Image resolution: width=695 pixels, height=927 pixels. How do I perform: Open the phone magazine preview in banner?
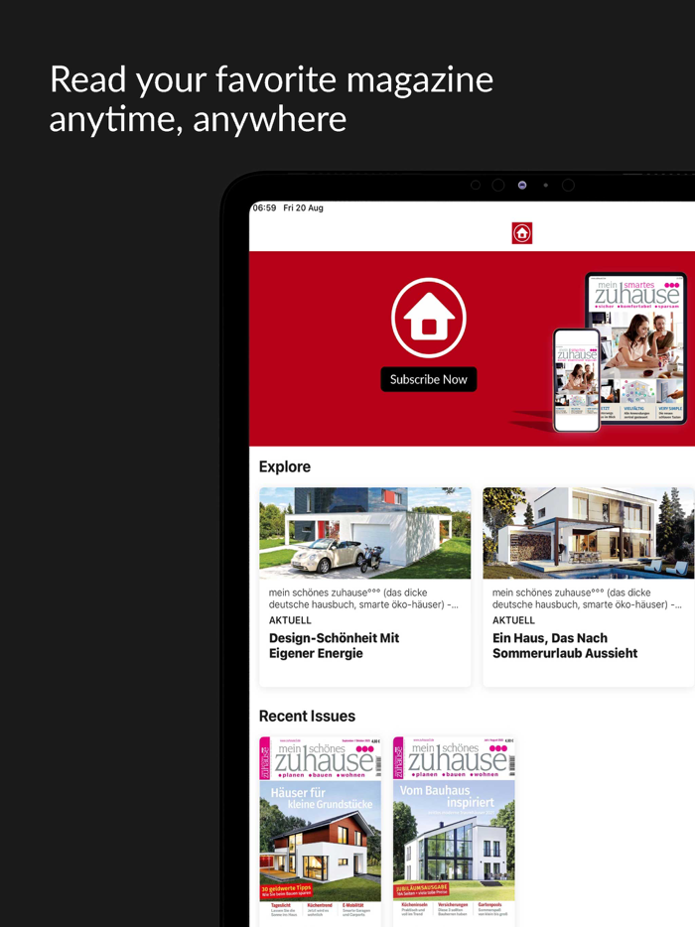tap(576, 380)
